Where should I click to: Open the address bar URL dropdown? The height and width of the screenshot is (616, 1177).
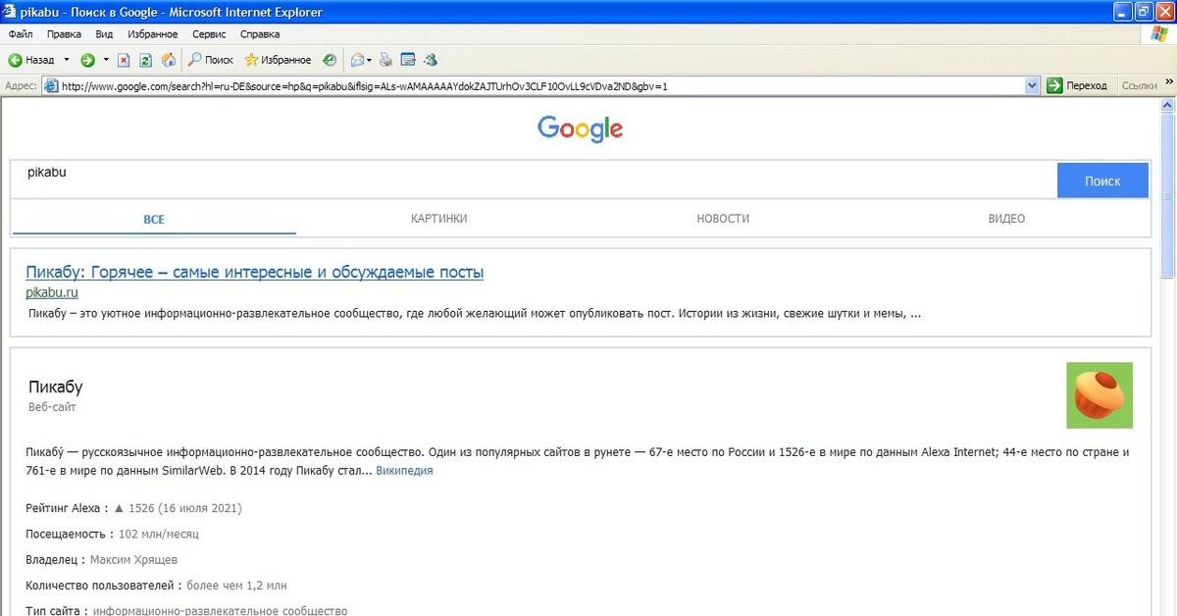pos(1031,86)
